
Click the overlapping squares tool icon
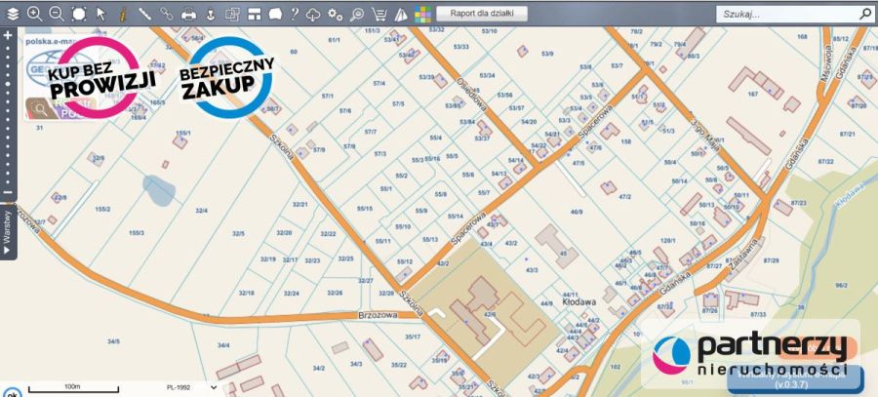[232, 15]
